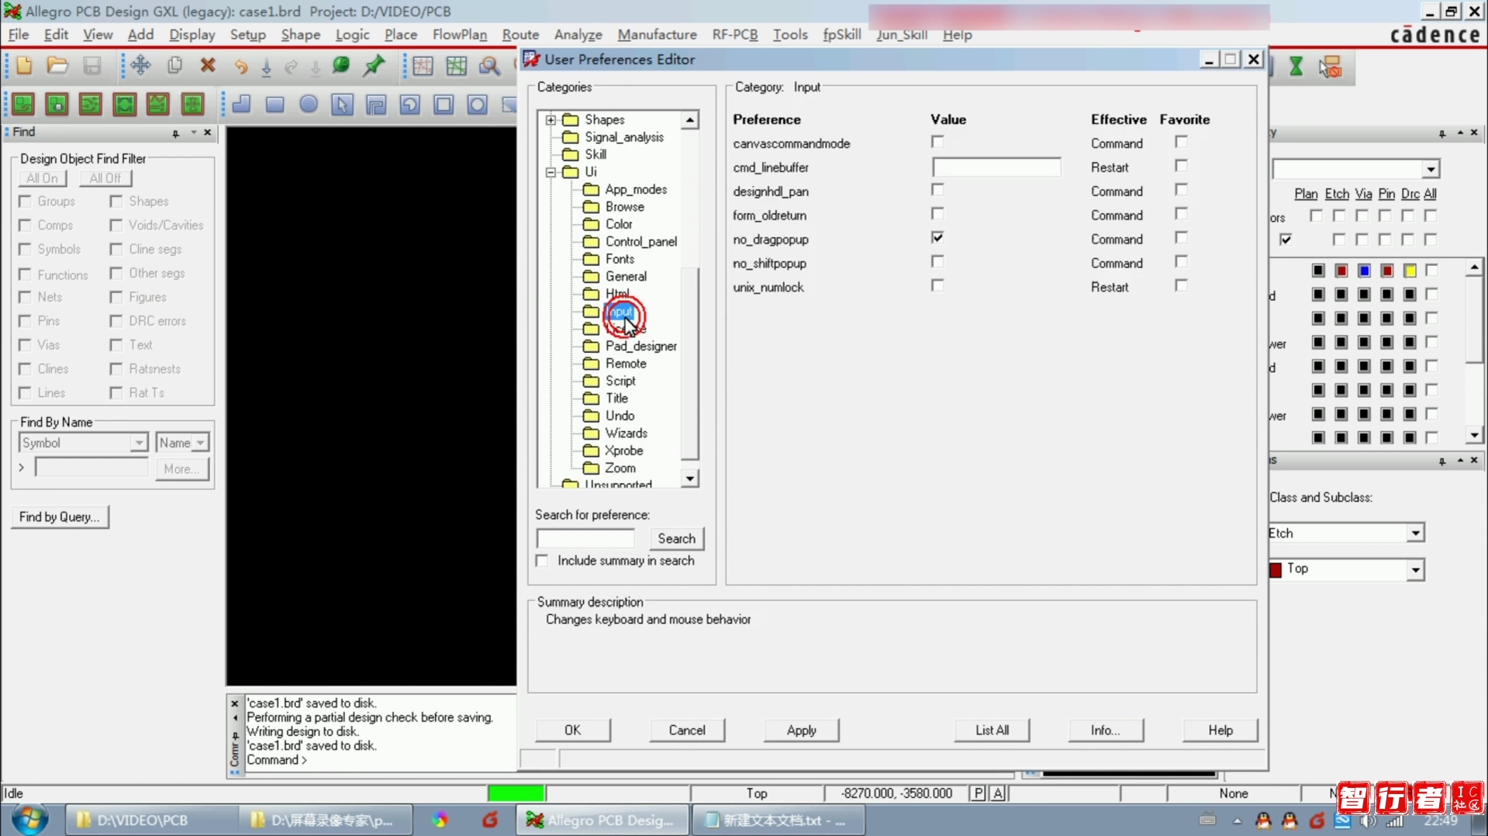Click the Find by Query button
Viewport: 1488px width, 836px height.
60,517
